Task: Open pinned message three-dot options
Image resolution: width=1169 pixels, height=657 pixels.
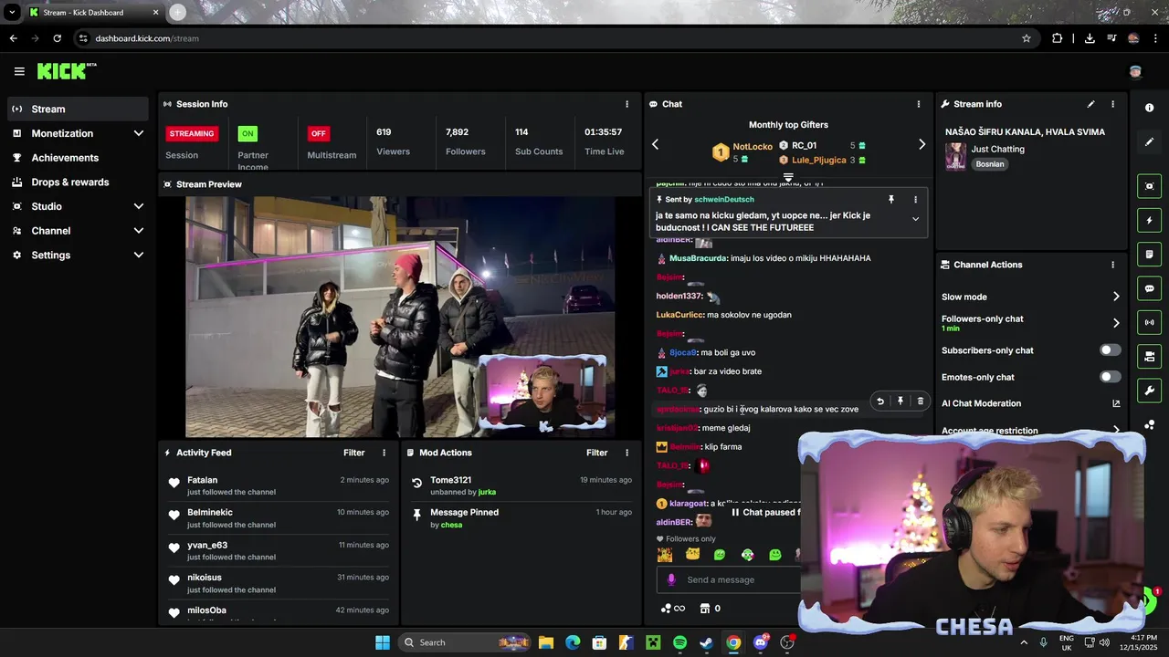Action: click(915, 199)
